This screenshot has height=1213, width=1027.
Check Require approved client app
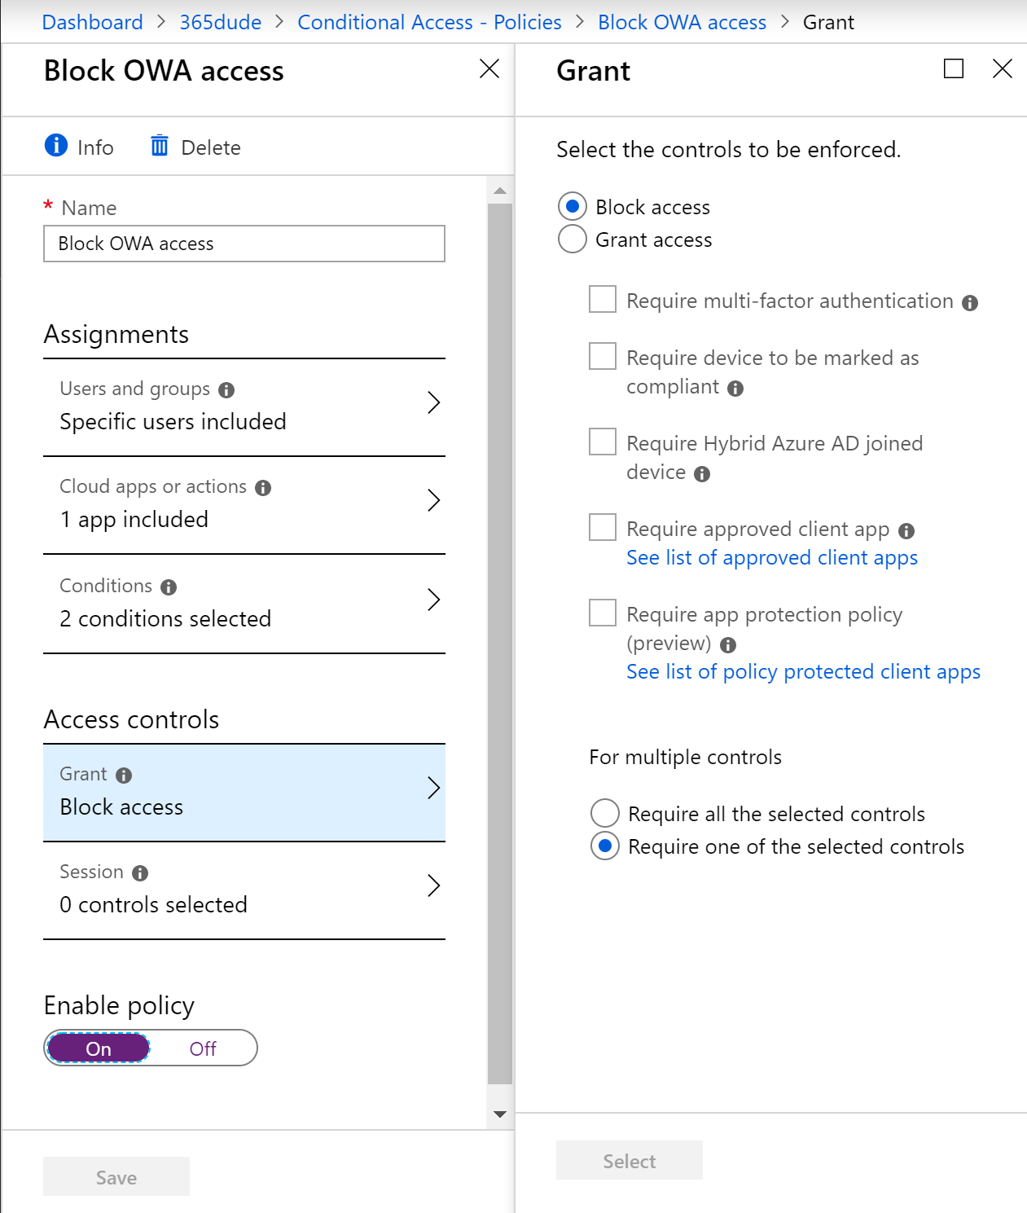(602, 527)
